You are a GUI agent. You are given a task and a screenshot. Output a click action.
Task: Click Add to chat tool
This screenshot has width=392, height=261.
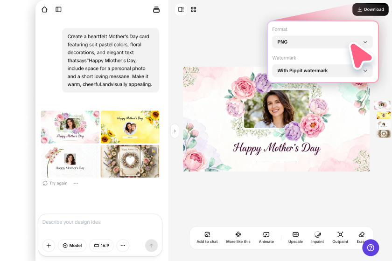tap(207, 238)
